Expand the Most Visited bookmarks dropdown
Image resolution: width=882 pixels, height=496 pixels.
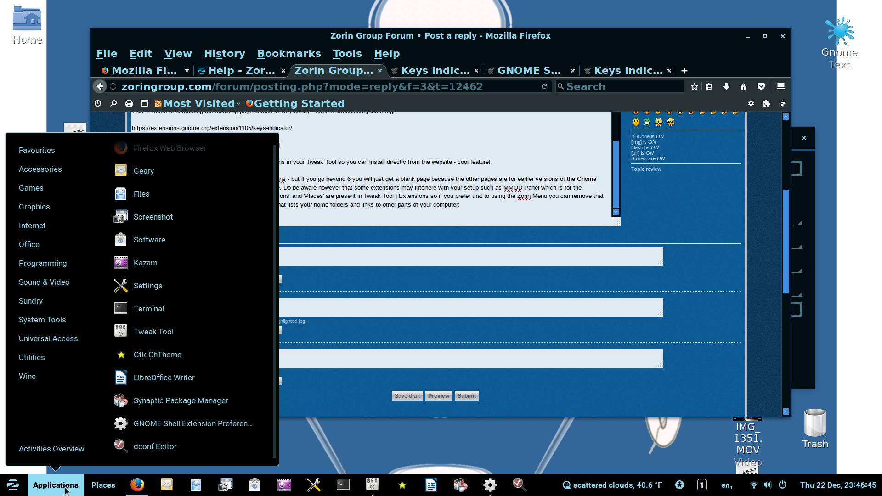pyautogui.click(x=198, y=103)
